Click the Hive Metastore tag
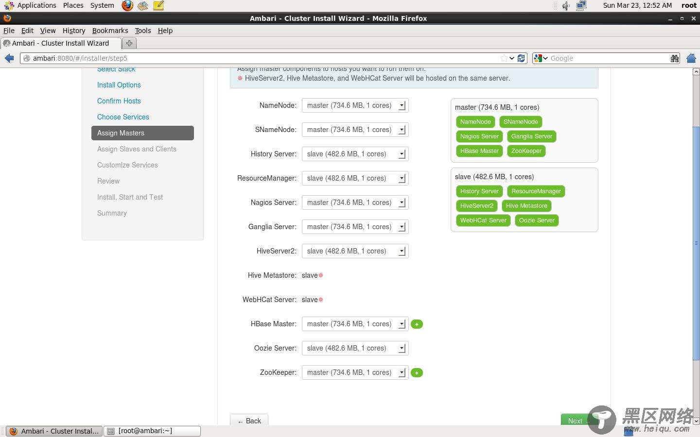Image resolution: width=700 pixels, height=437 pixels. 526,206
